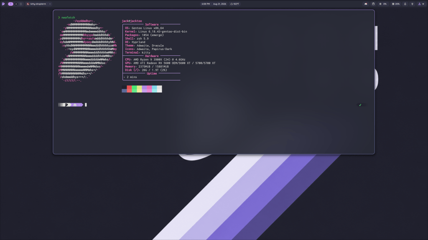The image size is (428, 240).
Task: Click the home directory prompt segment
Action: [77, 105]
